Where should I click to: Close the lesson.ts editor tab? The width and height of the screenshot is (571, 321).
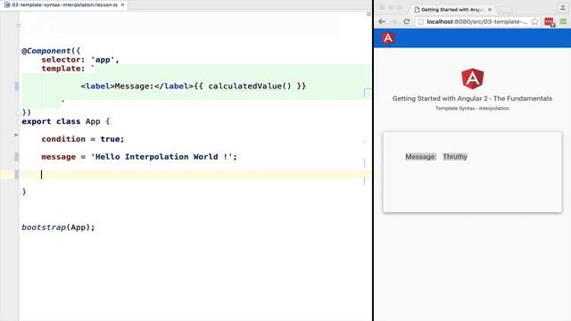[122, 4]
